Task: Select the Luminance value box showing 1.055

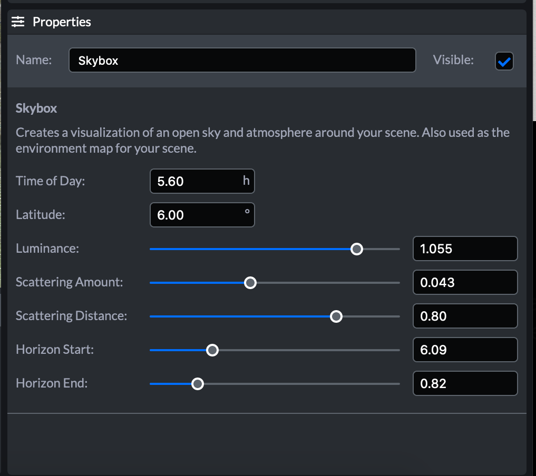Action: pos(465,249)
